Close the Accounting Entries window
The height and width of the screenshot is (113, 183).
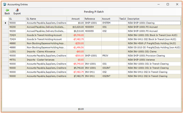pyautogui.click(x=177, y=4)
